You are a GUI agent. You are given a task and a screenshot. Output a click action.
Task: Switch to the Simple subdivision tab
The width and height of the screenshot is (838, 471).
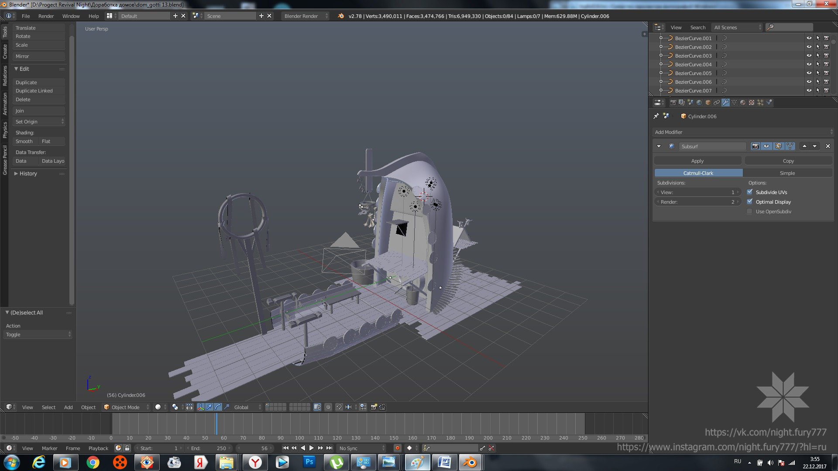click(x=787, y=173)
